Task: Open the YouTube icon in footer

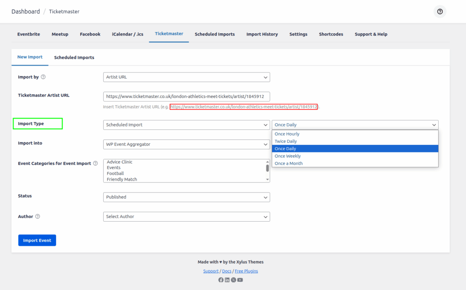Action: (240, 280)
